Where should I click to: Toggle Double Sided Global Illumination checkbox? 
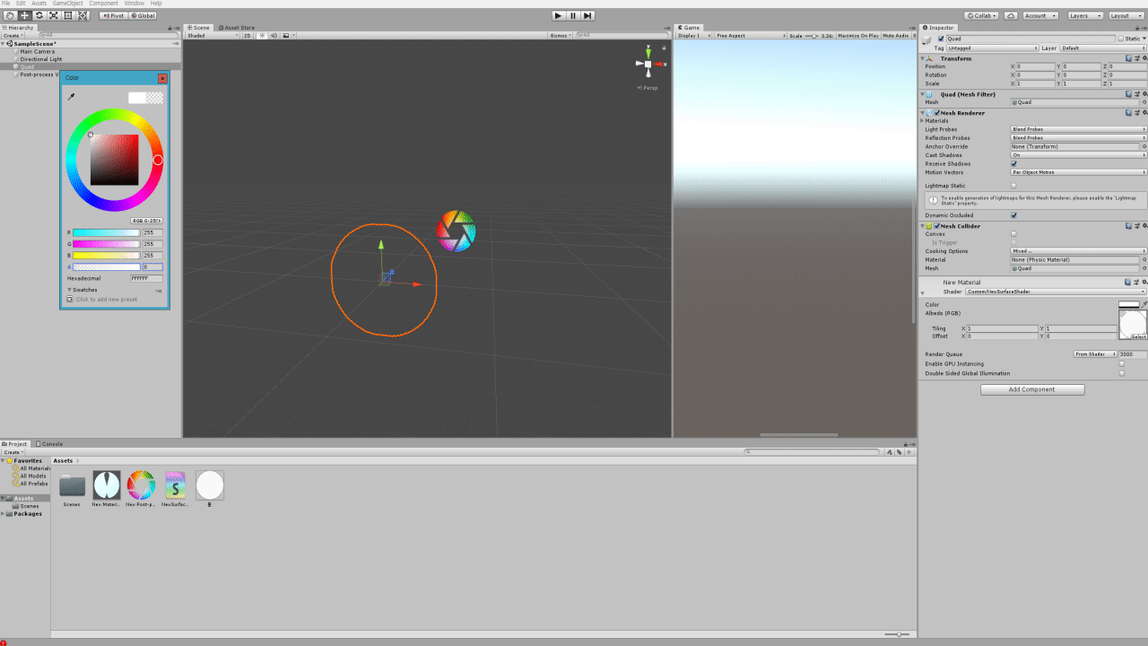pos(1122,373)
